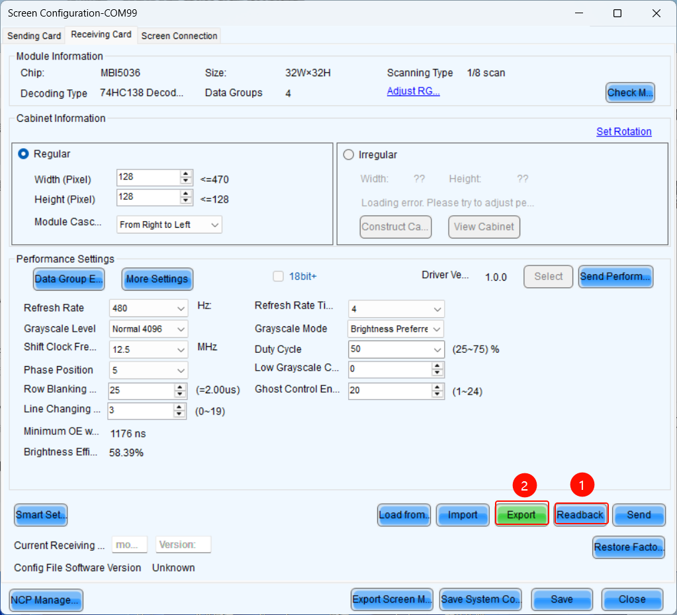Click the green Export button
Image resolution: width=677 pixels, height=615 pixels.
521,515
